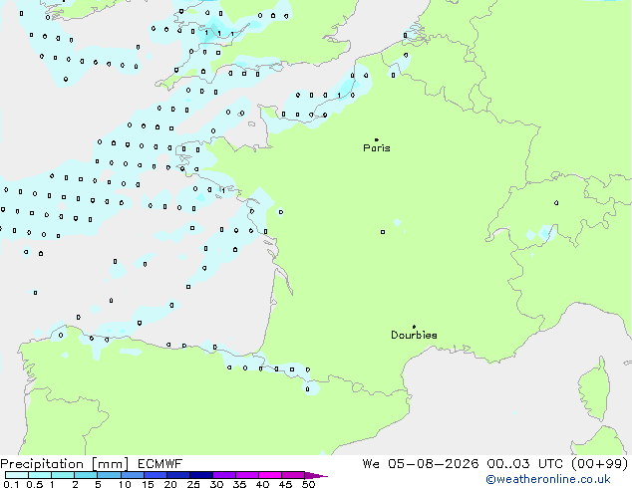Click the 40 to 45 magenta swatch
Image resolution: width=632 pixels, height=488 pixels.
point(270,475)
